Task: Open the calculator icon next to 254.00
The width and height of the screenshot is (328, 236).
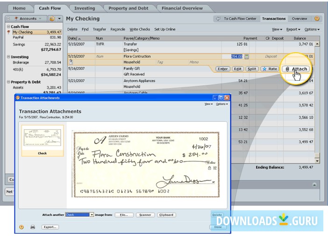Action: (x=247, y=56)
